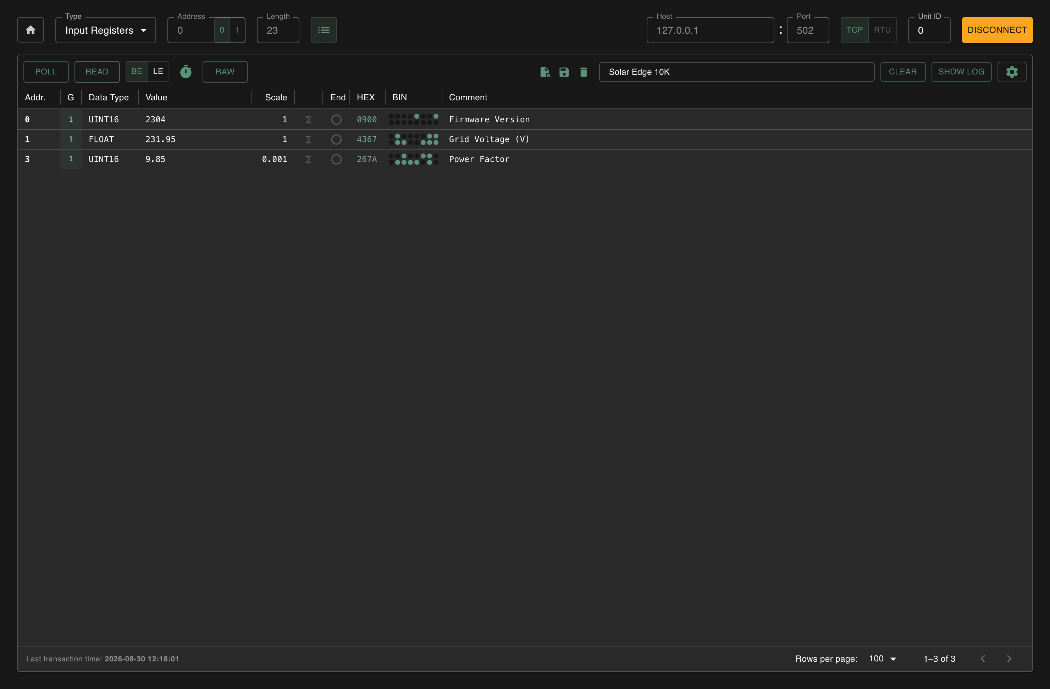The height and width of the screenshot is (689, 1050).
Task: Open settings gear icon
Action: (x=1012, y=71)
